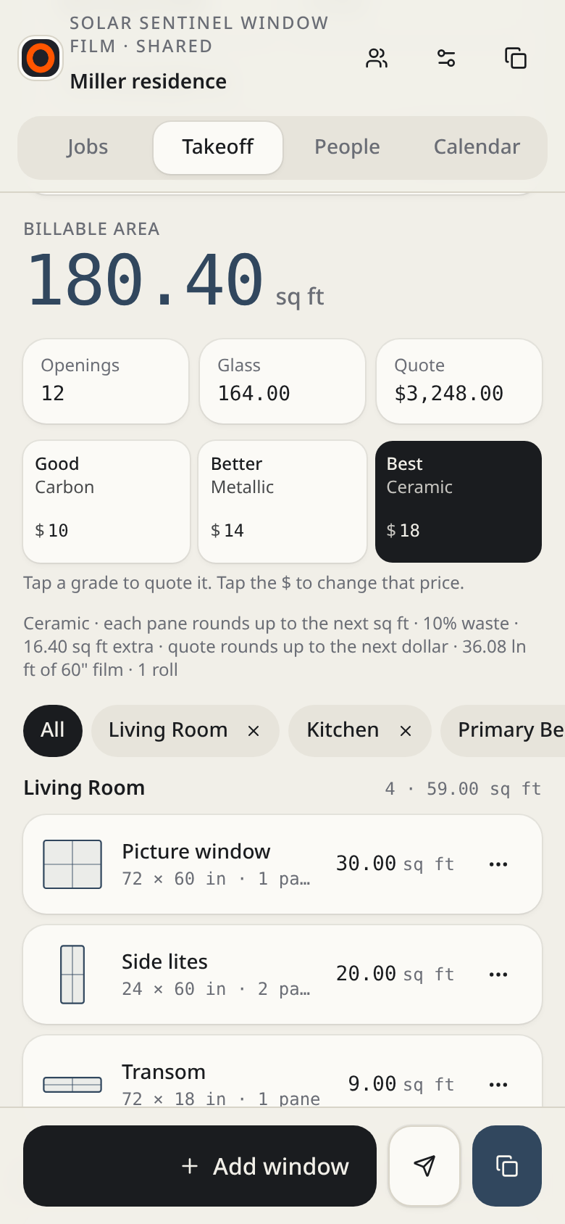Image resolution: width=565 pixels, height=1224 pixels.
Task: Remove the Living Room filter chip
Action: point(254,731)
